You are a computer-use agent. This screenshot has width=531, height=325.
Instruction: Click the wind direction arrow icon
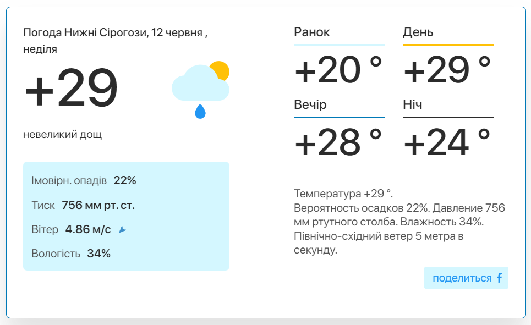point(123,230)
